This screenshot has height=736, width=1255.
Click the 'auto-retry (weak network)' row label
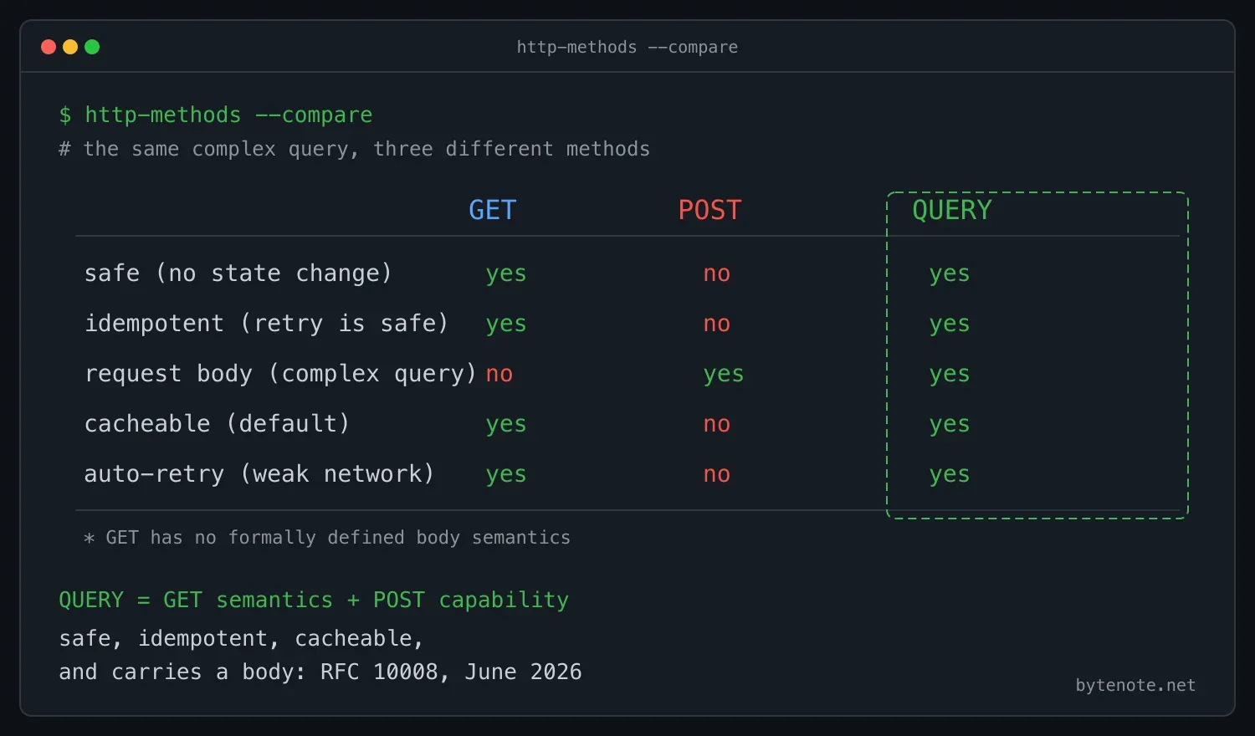(259, 474)
